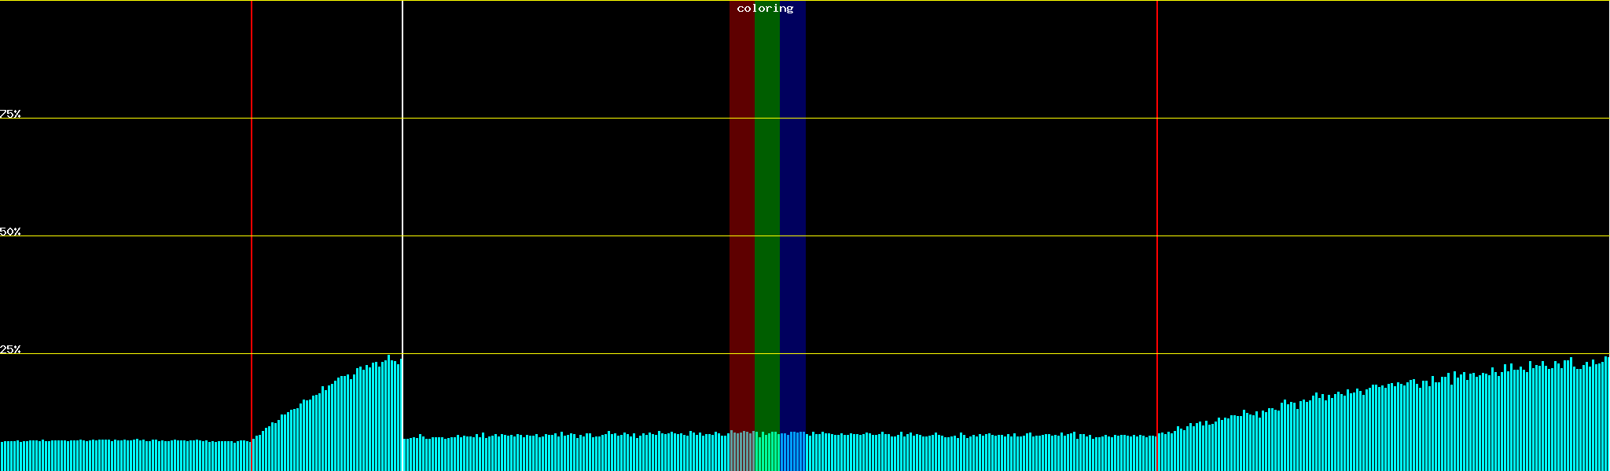This screenshot has height=471, width=1610.
Task: Click the "coloring" label at the top
Action: coord(765,9)
